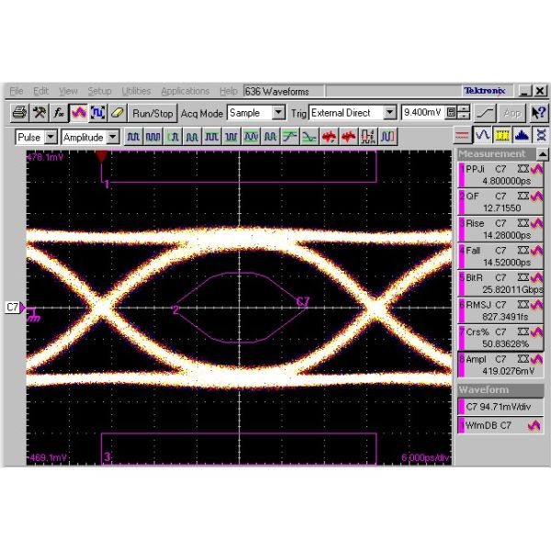Click the fx math function icon

pos(59,113)
